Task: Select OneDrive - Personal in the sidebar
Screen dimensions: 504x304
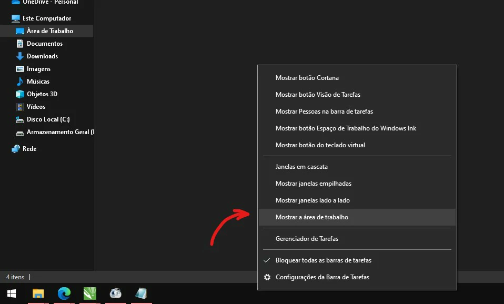Action: 51,2
